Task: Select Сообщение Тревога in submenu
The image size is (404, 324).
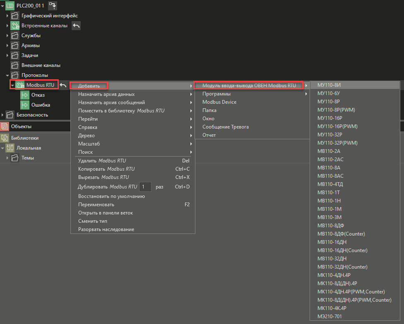Action: 252,127
